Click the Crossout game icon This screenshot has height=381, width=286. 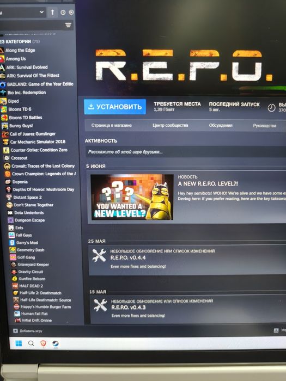(x=7, y=158)
